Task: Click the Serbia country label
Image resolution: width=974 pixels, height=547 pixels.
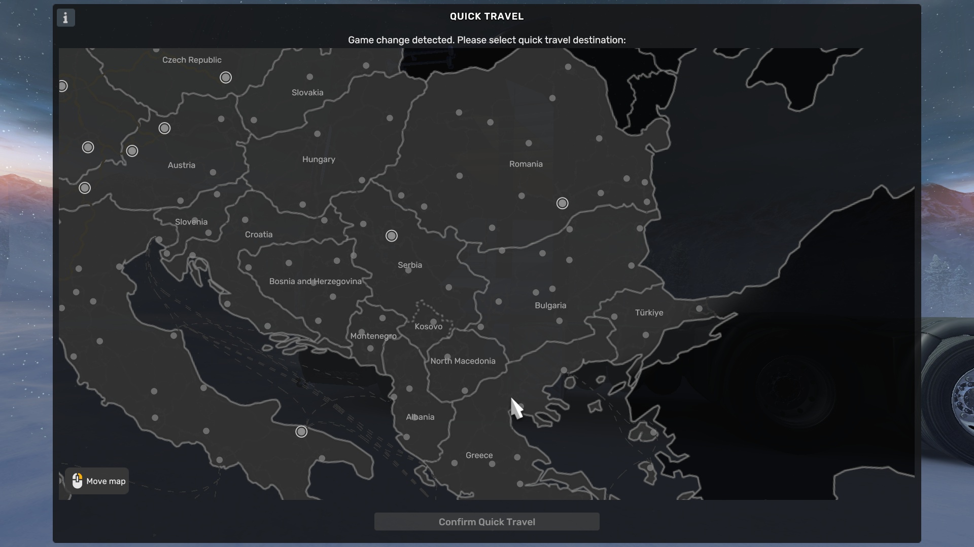Action: click(410, 265)
